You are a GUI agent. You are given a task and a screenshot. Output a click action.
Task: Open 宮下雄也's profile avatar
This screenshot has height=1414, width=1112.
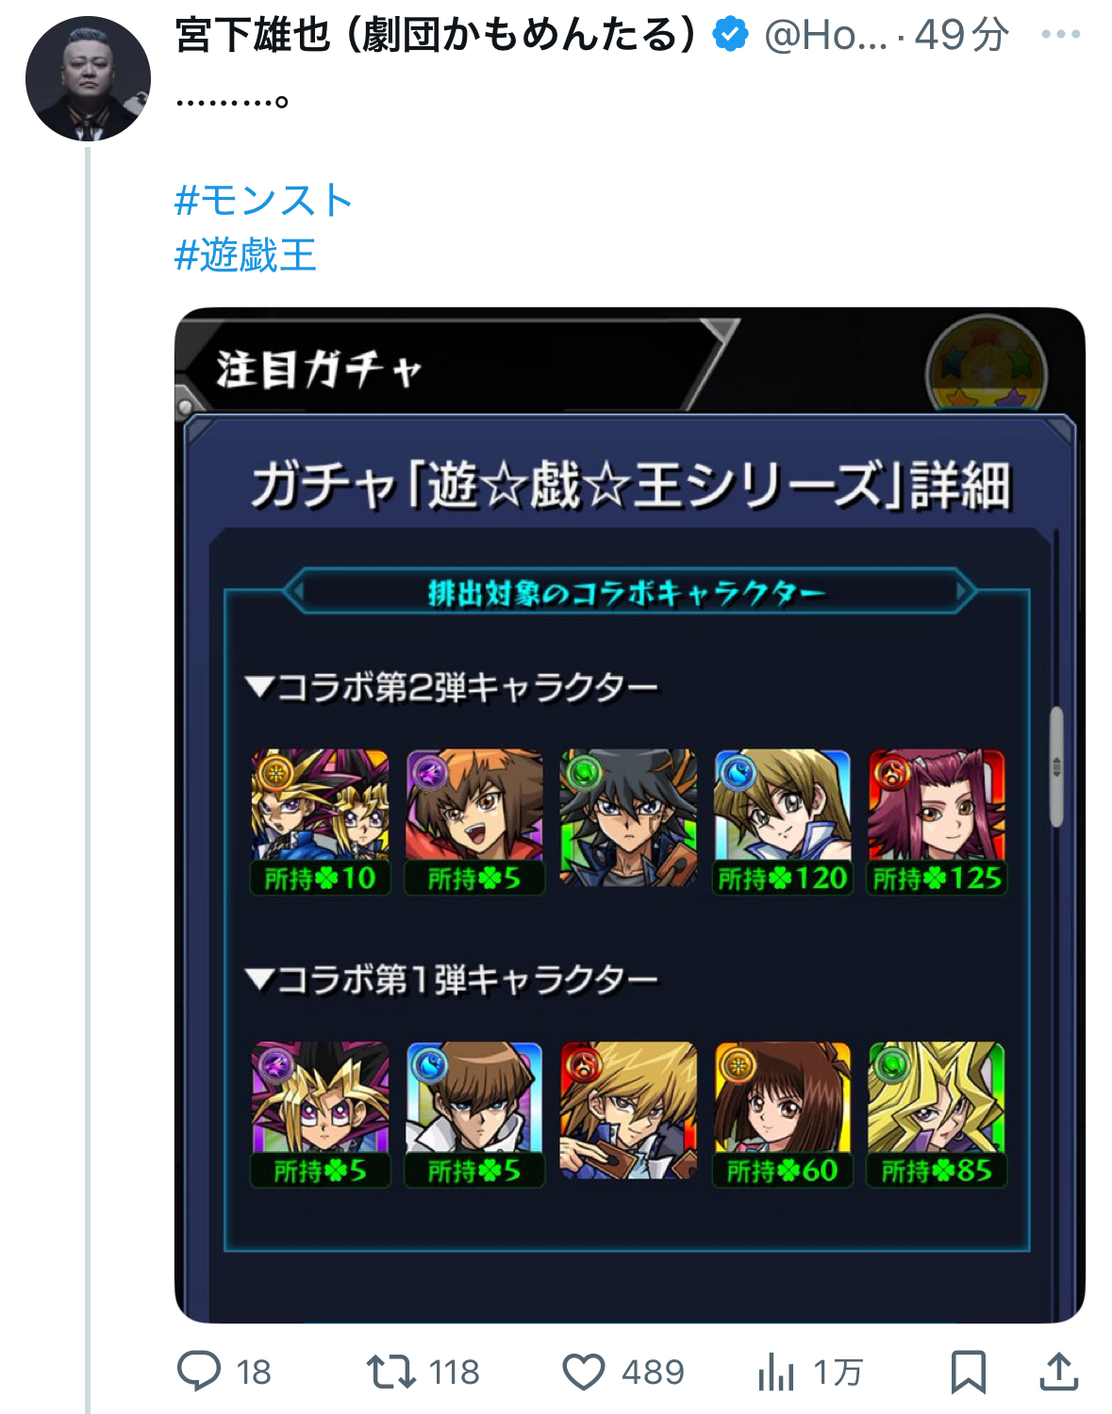coord(88,78)
